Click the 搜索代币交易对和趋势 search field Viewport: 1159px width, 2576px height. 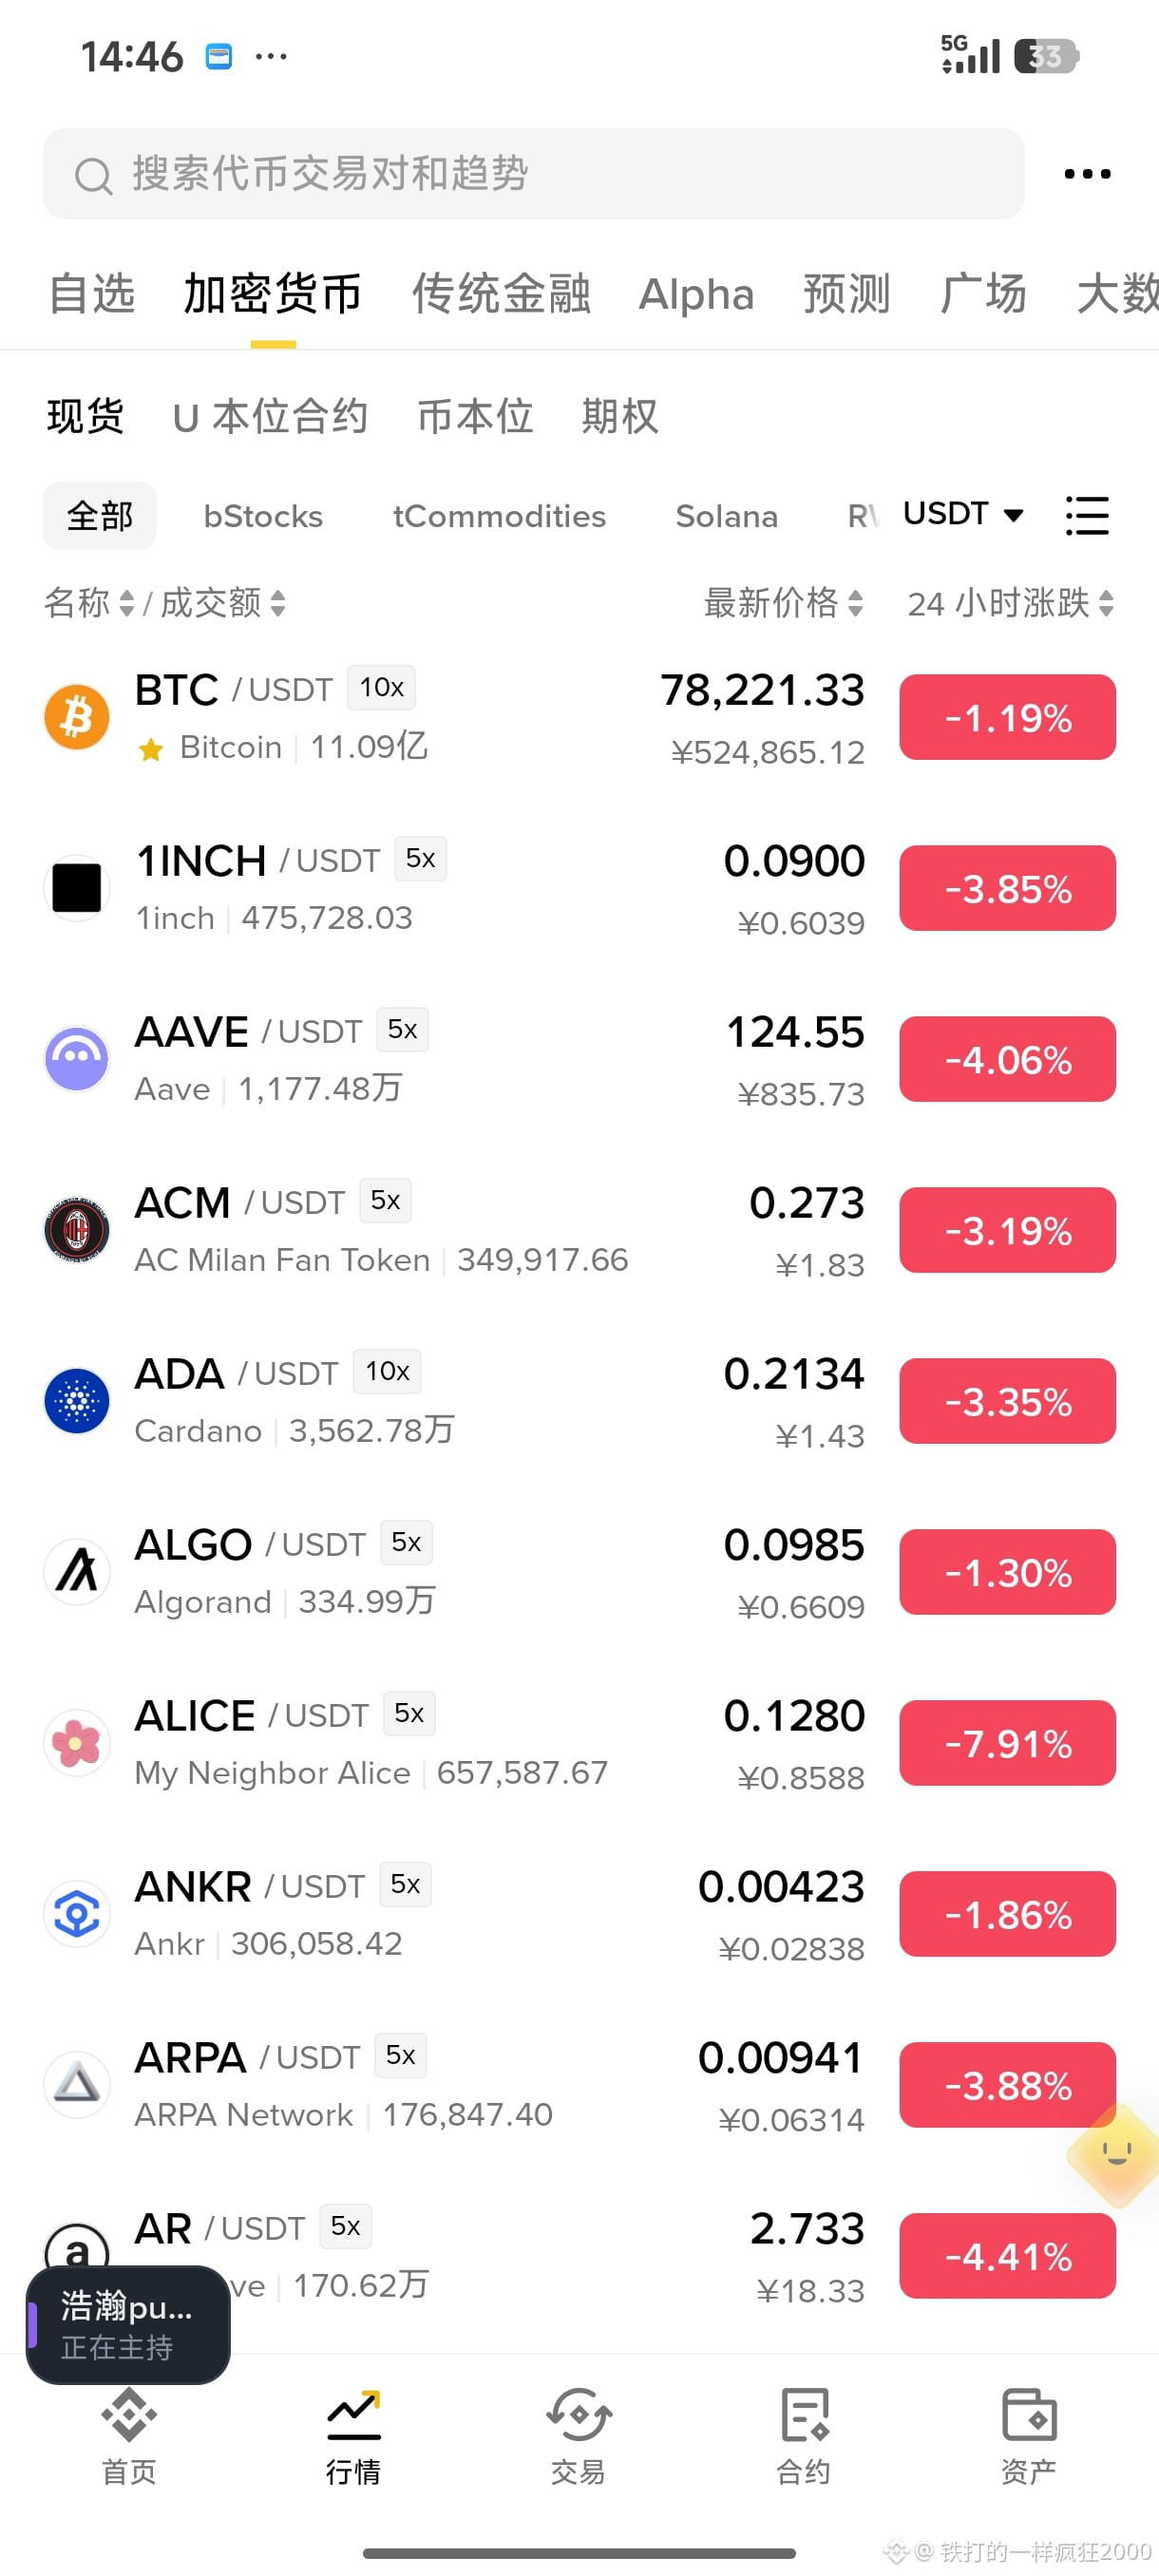533,174
